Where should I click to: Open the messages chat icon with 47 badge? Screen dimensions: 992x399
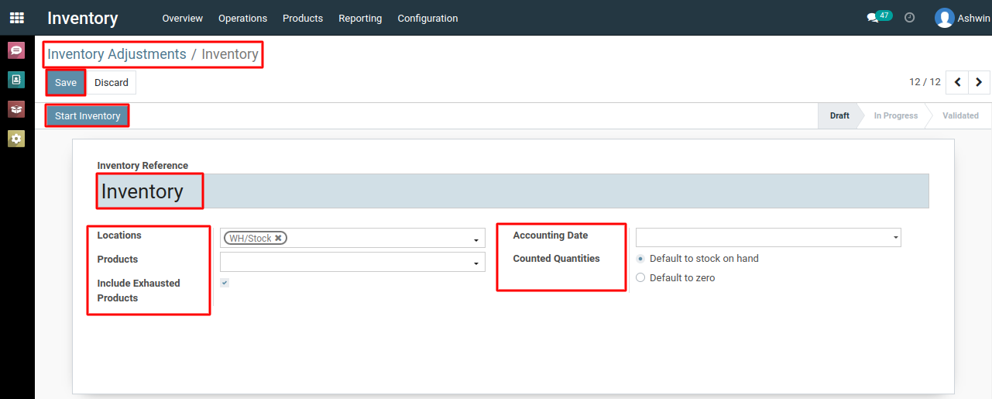pos(879,16)
